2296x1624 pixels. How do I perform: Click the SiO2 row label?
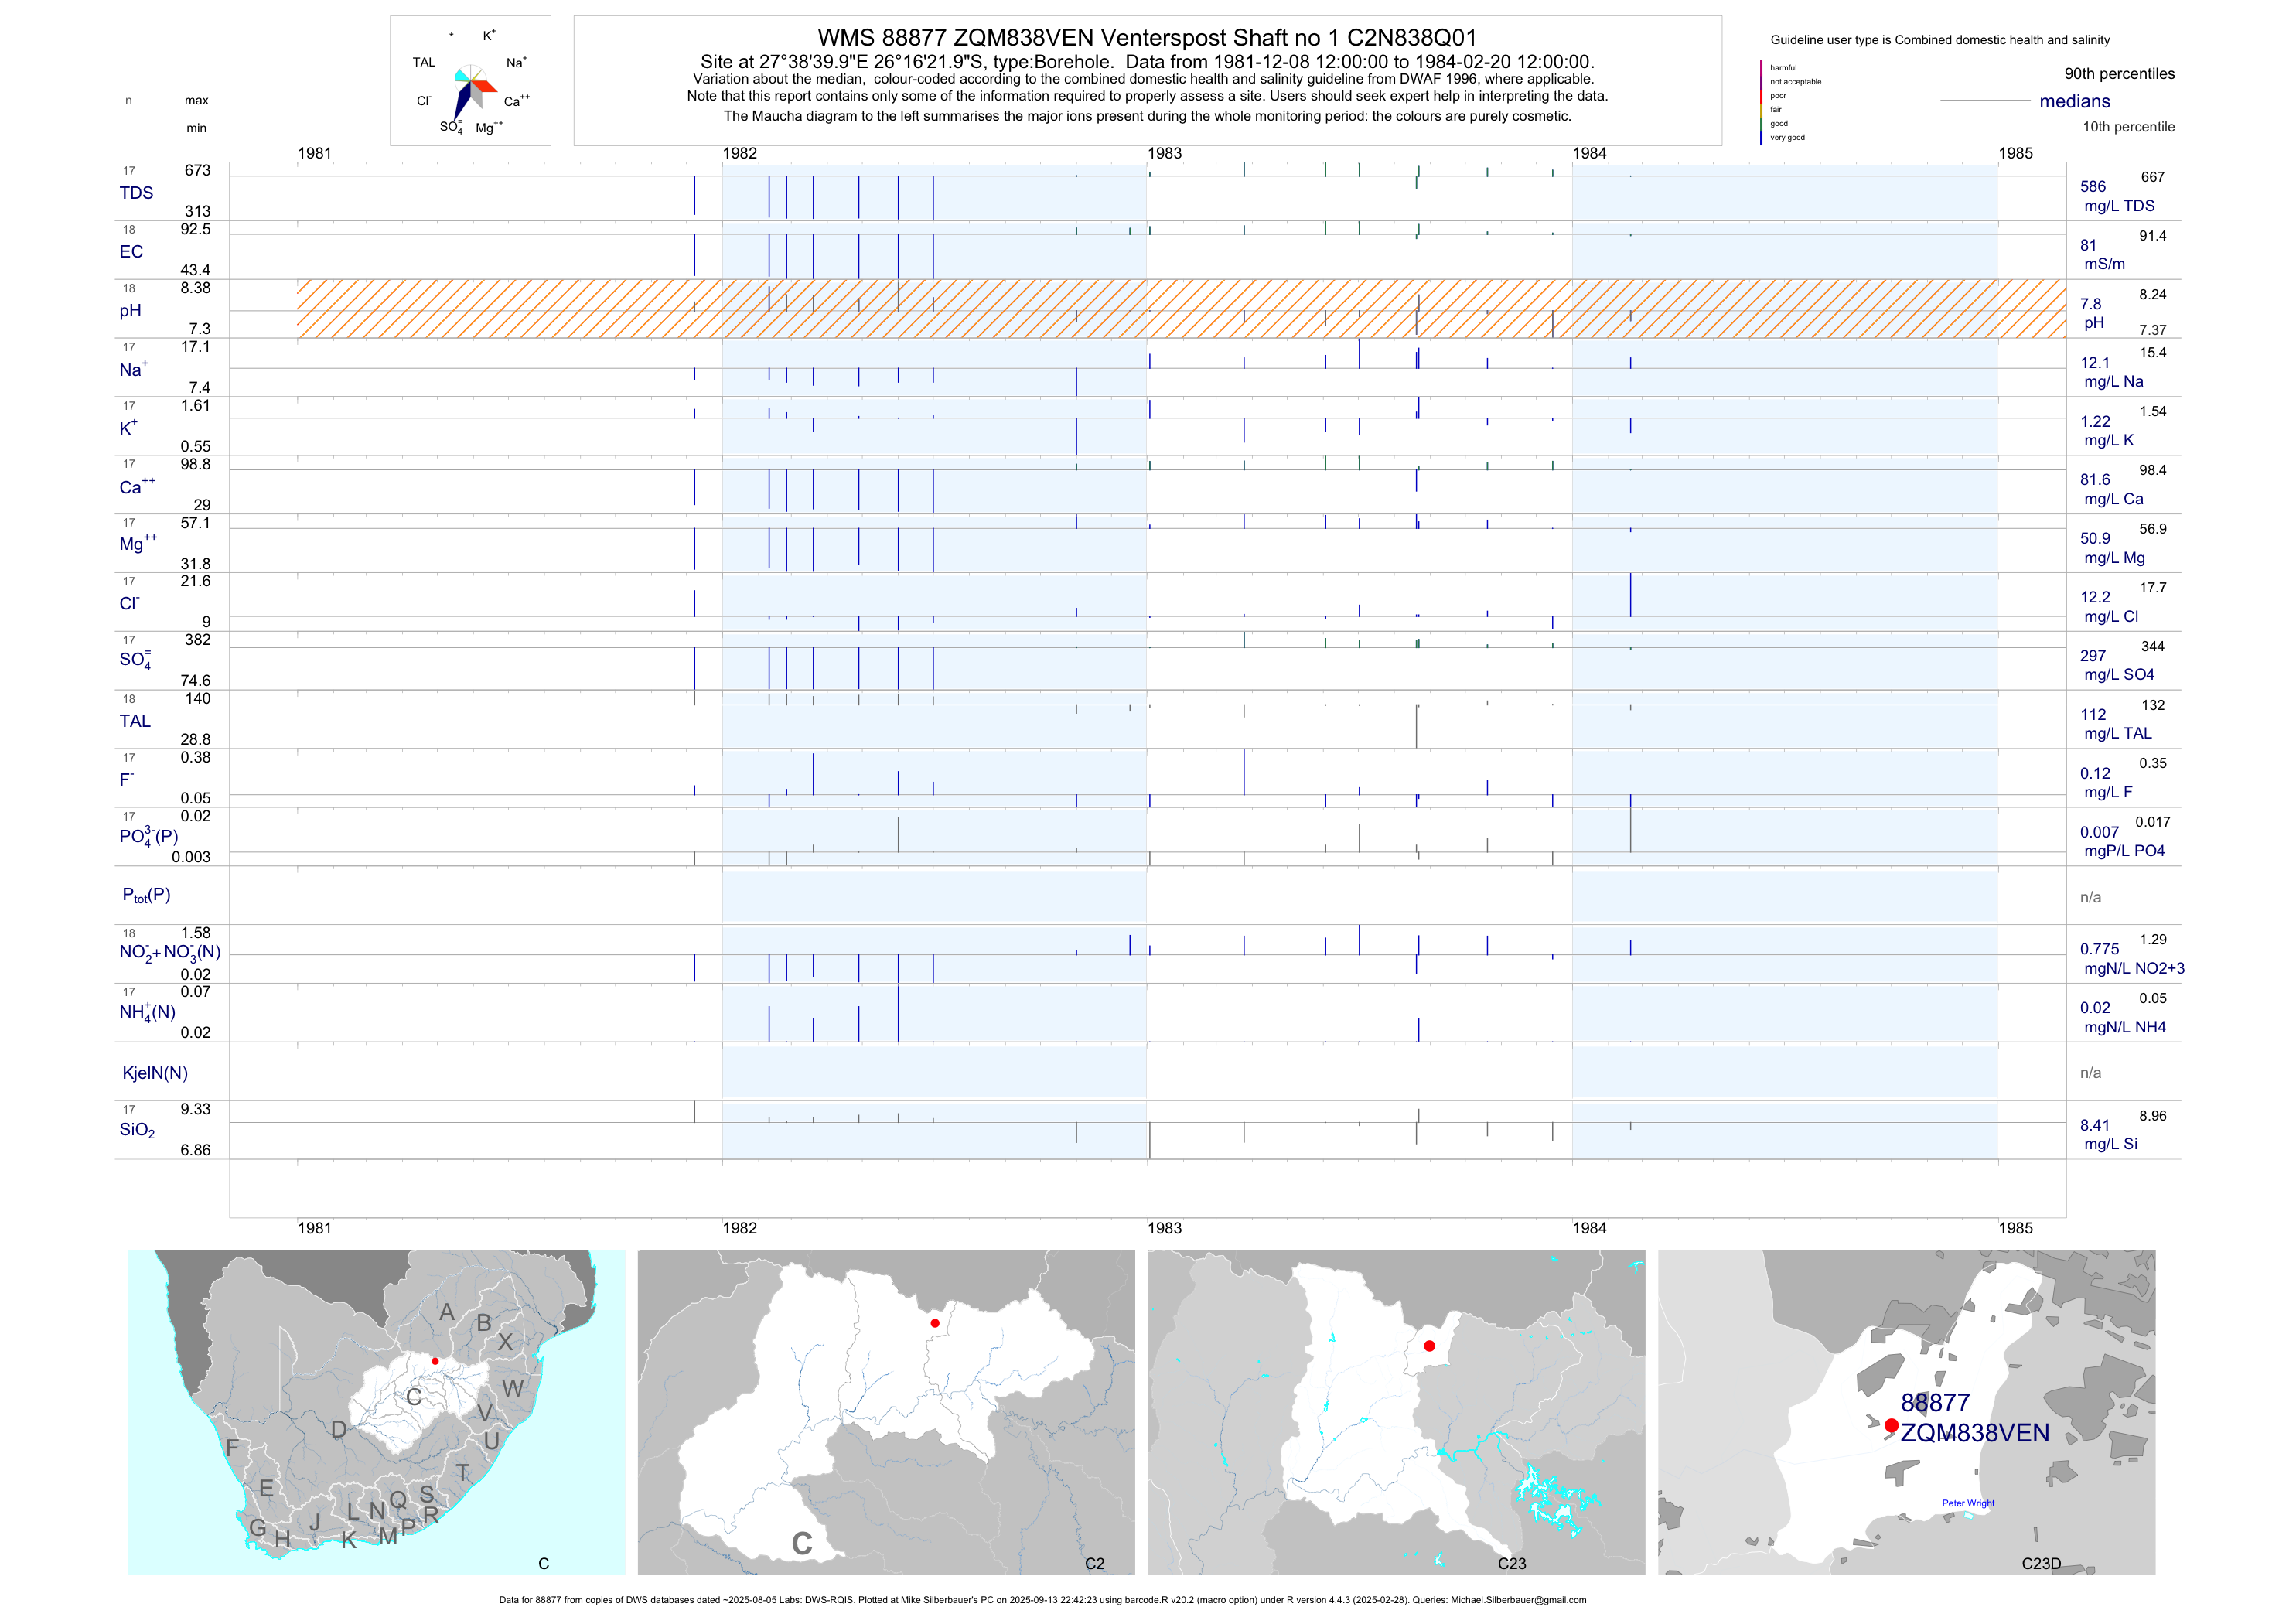(x=137, y=1130)
